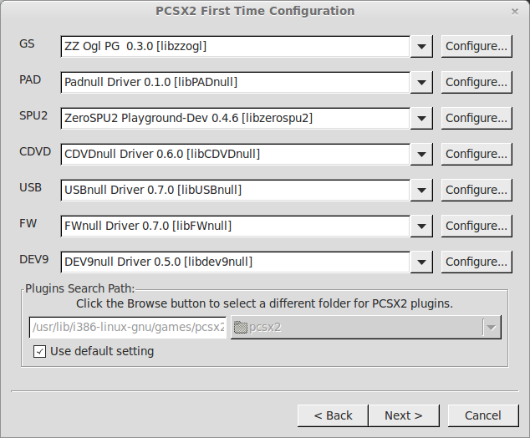Open the GS plugin dropdown arrow

pos(421,47)
